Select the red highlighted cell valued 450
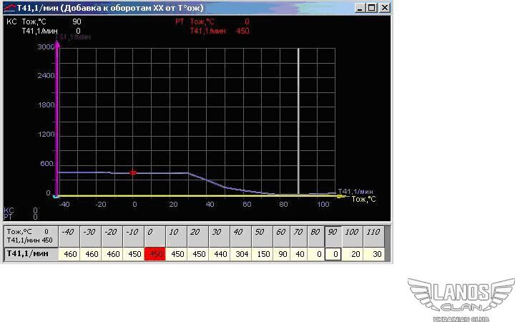This screenshot has height=322, width=515. point(155,254)
